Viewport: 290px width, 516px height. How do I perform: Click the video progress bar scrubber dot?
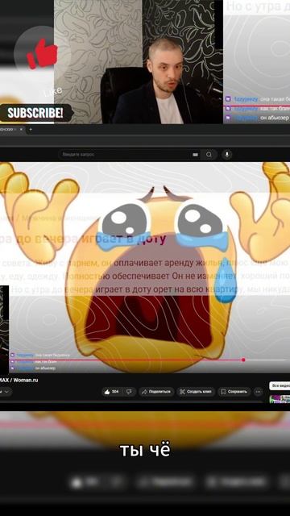tap(243, 360)
